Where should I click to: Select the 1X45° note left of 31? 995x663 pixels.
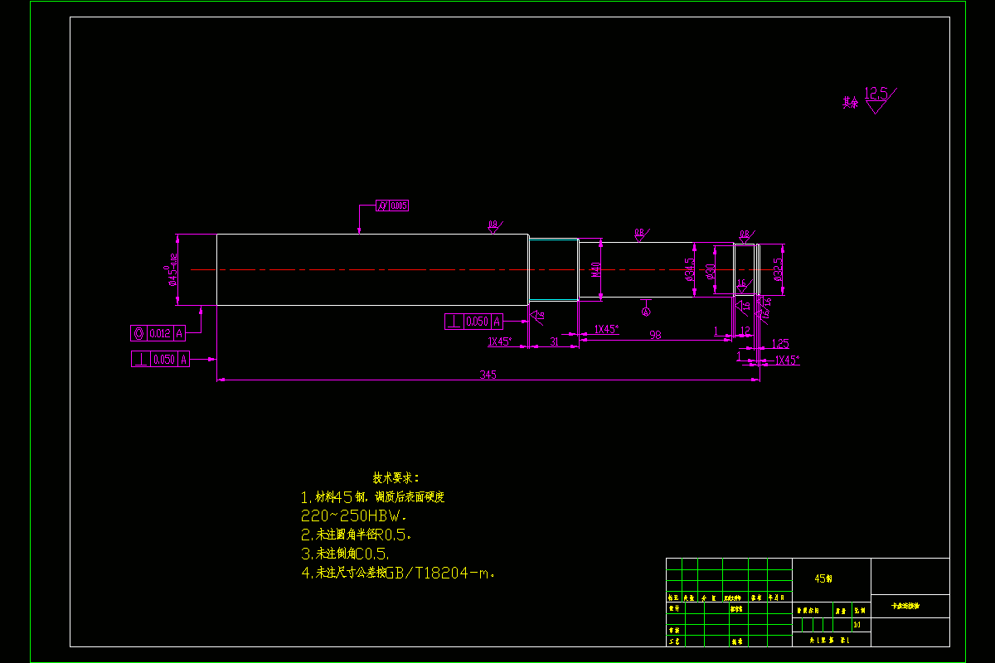(500, 341)
